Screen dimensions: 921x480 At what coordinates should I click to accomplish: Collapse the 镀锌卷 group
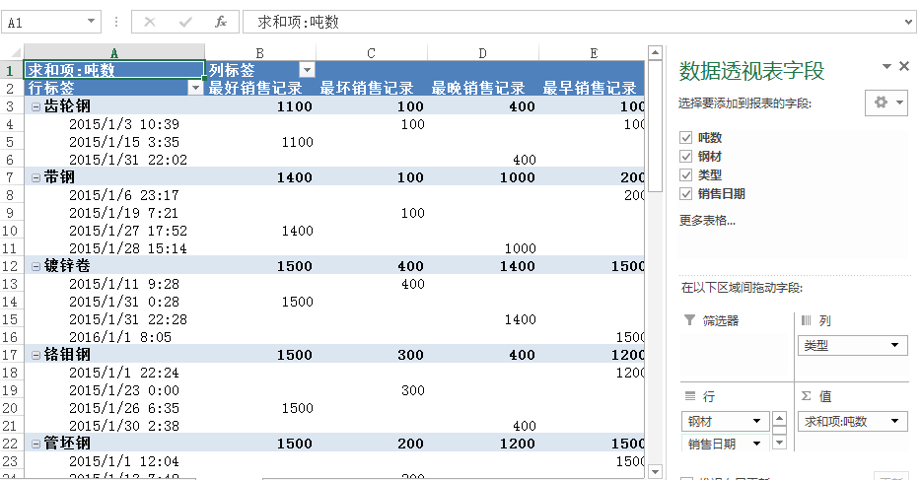[35, 266]
